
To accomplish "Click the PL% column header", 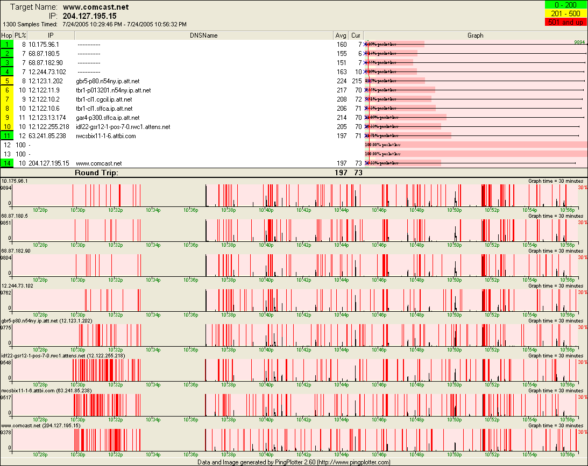I will pyautogui.click(x=20, y=35).
